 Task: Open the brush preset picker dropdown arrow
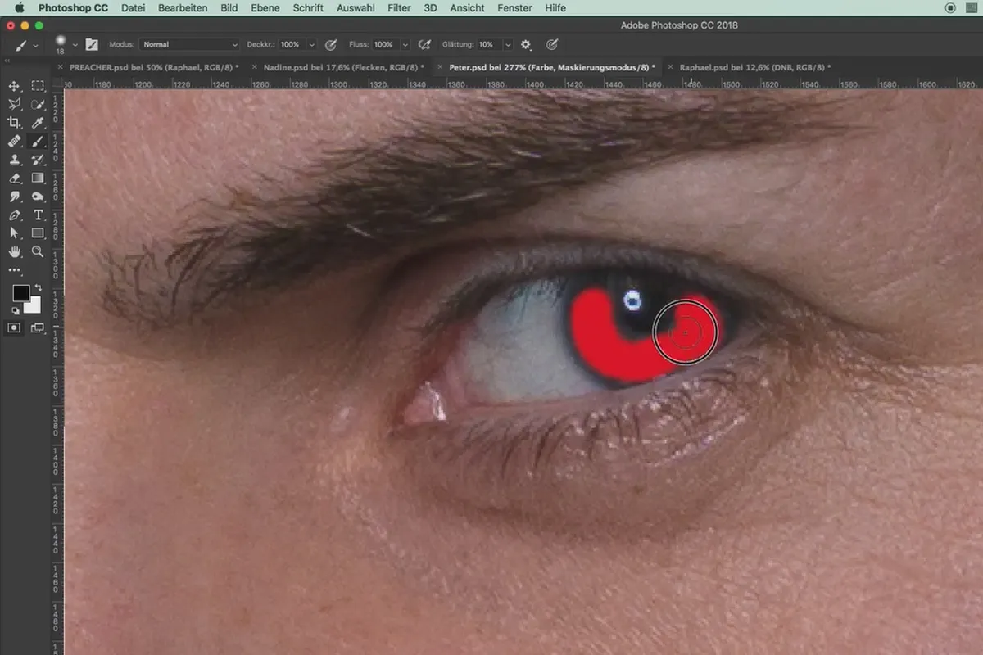tap(75, 45)
